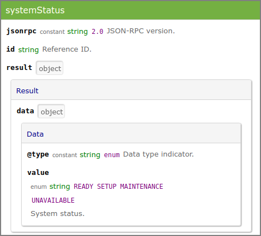
Task: Select the id property name
Action: (11, 49)
